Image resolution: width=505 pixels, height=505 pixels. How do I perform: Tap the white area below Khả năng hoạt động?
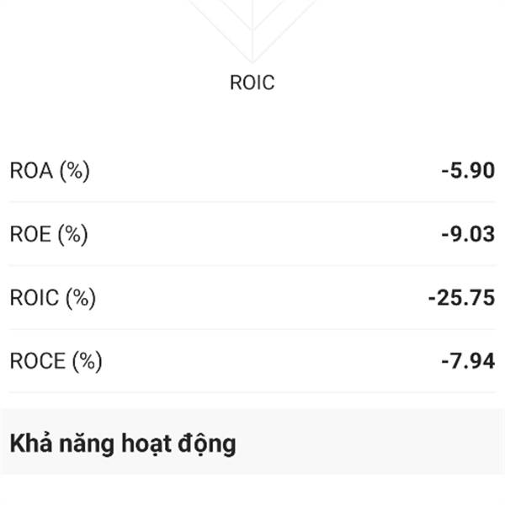click(x=252, y=490)
